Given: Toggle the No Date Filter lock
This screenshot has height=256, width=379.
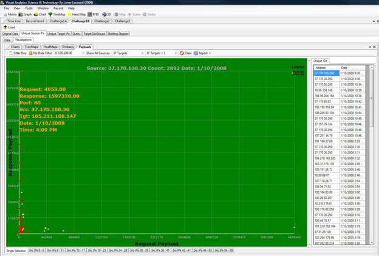Looking at the screenshot, I should (x=40, y=53).
